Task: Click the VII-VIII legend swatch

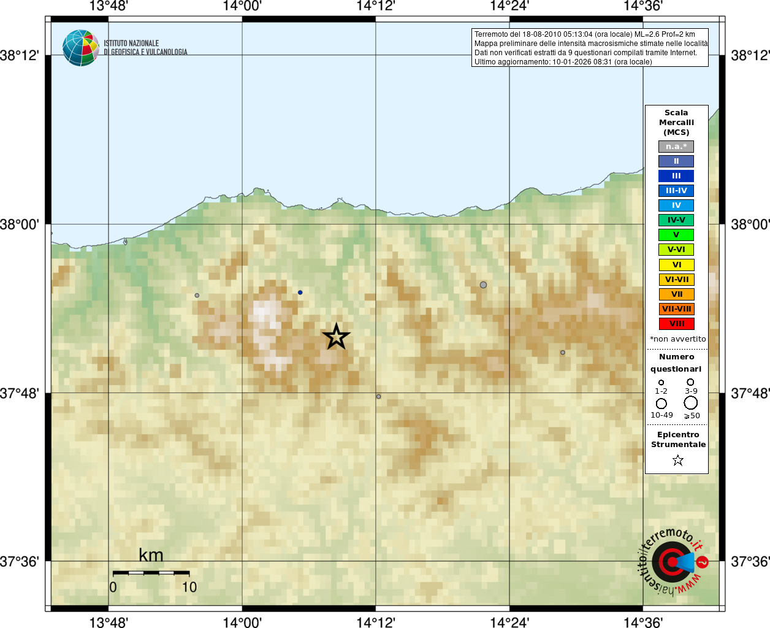Action: pyautogui.click(x=676, y=309)
